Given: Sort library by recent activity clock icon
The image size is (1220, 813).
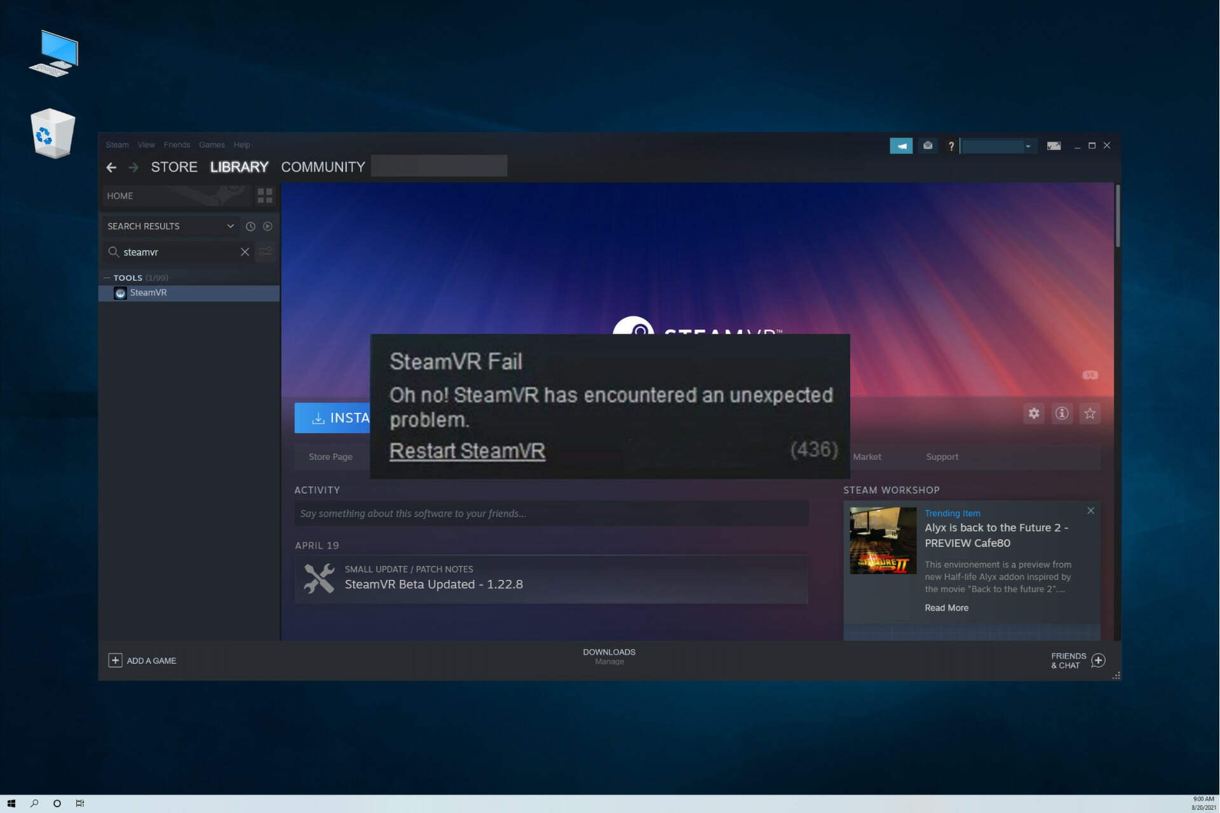Looking at the screenshot, I should click(x=250, y=226).
